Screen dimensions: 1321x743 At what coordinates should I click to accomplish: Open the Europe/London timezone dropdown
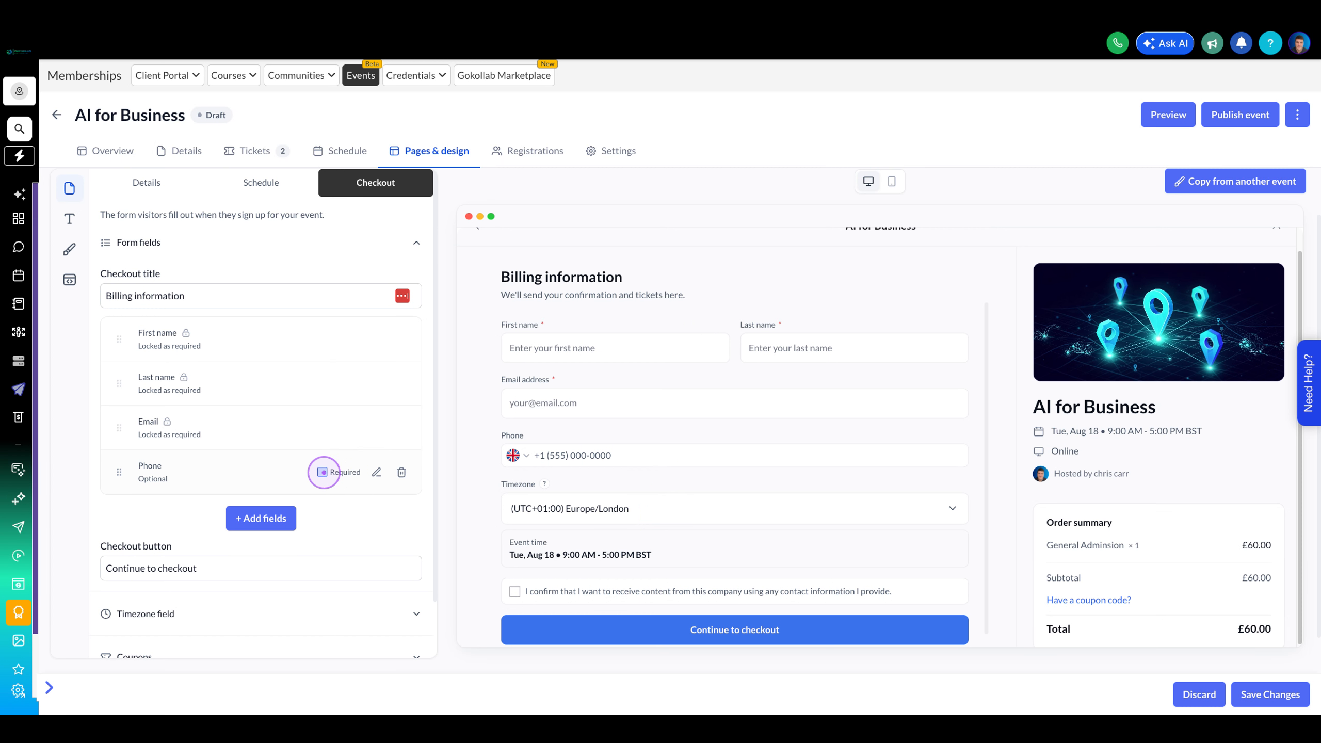point(734,509)
